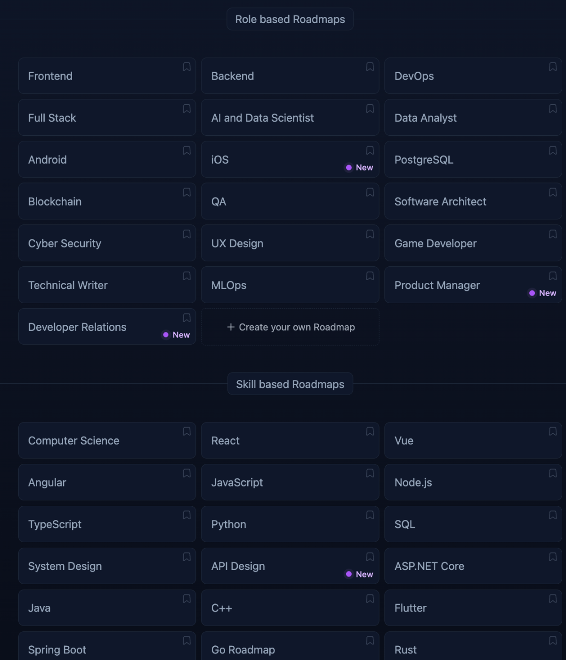Image resolution: width=566 pixels, height=660 pixels.
Task: Toggle bookmark on System Design card
Action: point(186,557)
